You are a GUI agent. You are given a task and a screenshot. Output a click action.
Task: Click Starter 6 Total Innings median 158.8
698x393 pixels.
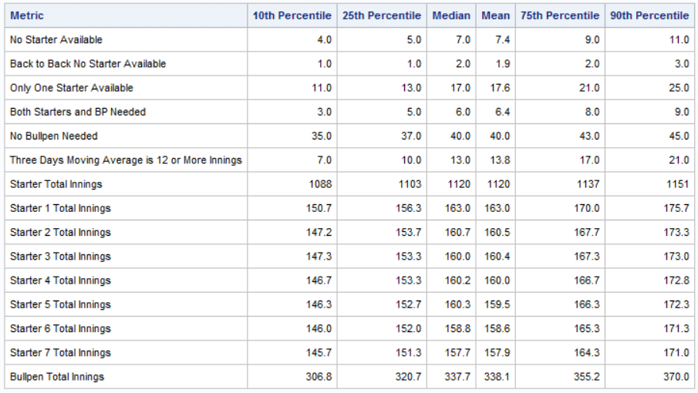click(x=457, y=328)
